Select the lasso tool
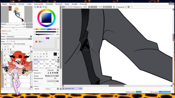The image size is (175, 98). (38, 54)
